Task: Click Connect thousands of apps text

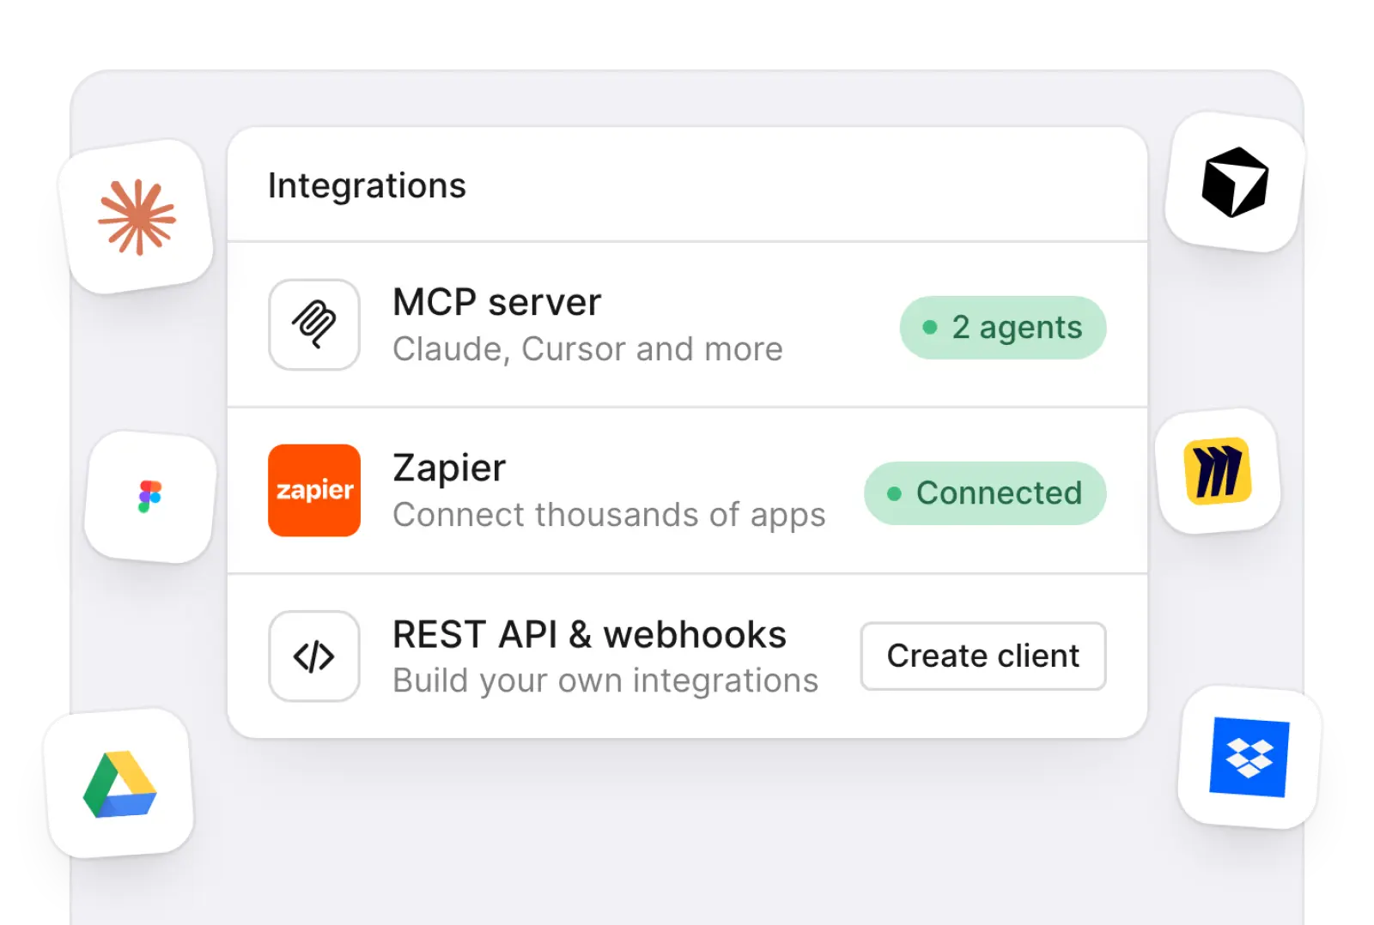Action: click(x=609, y=515)
